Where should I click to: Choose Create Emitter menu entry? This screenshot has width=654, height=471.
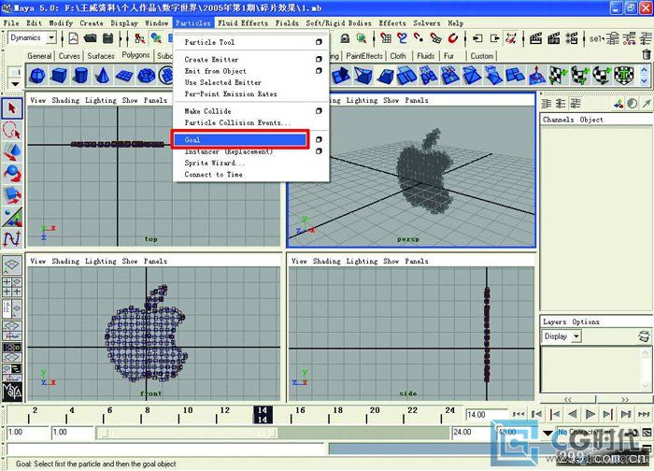[x=211, y=60]
